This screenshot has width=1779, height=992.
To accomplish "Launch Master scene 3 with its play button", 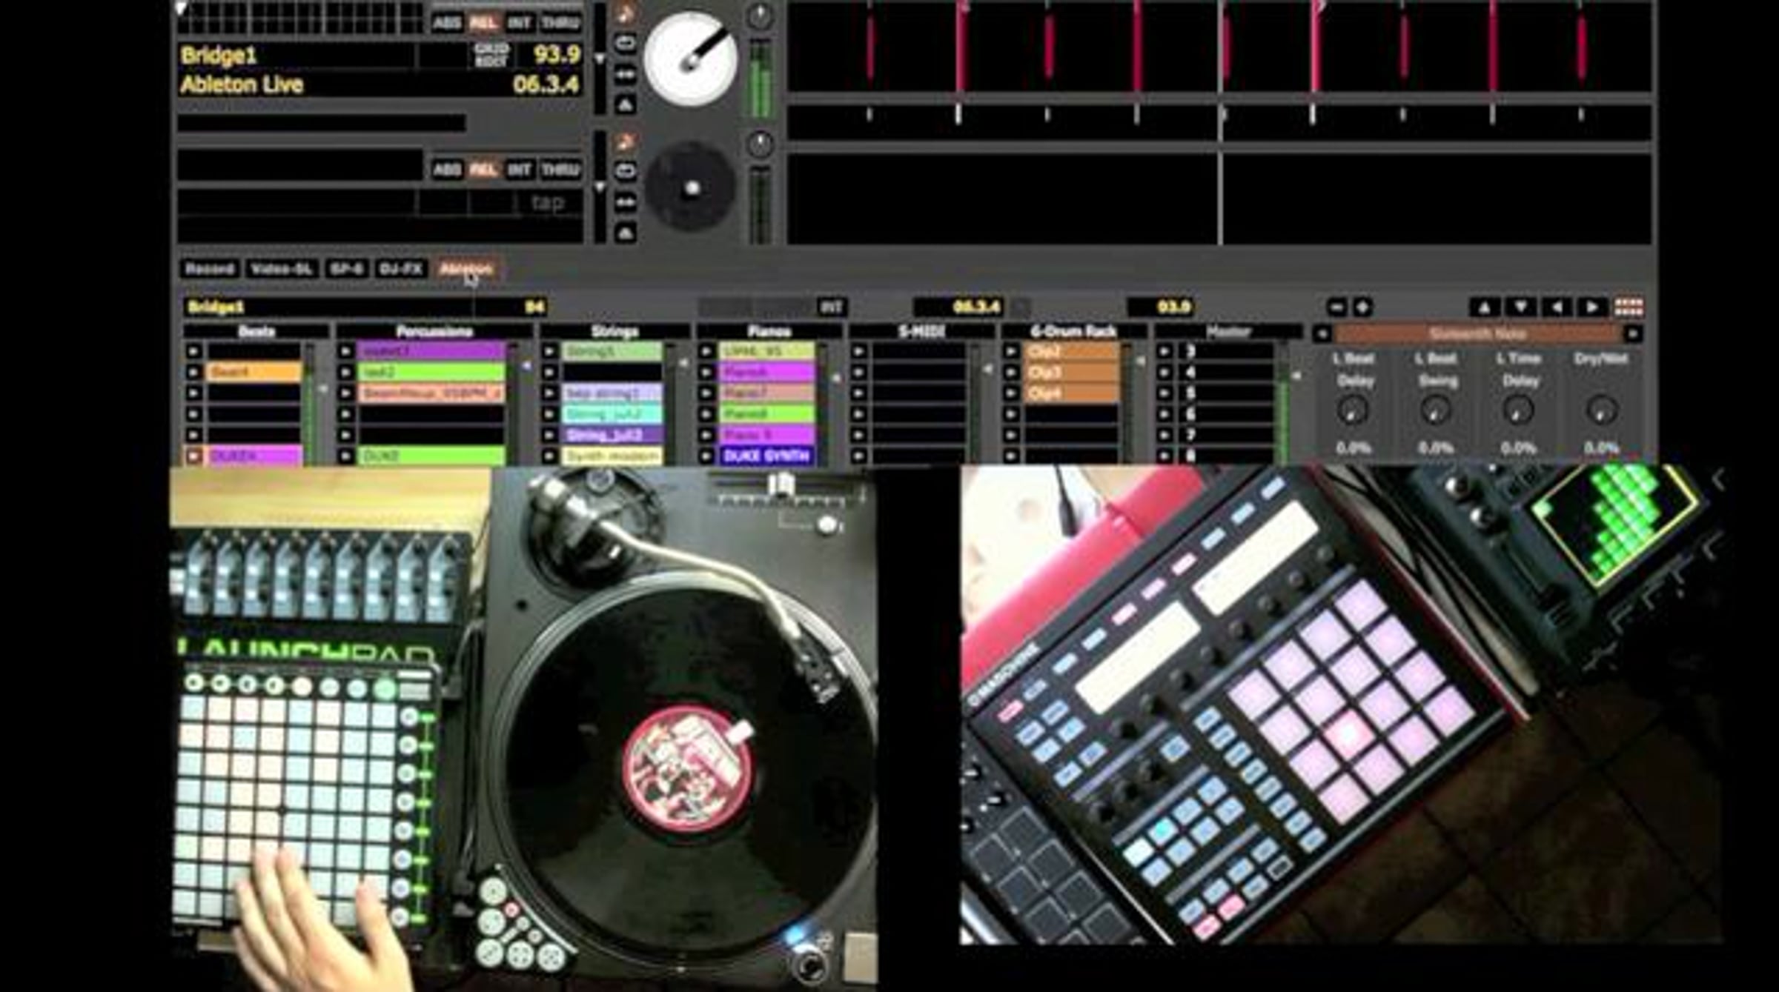I will 1165,351.
